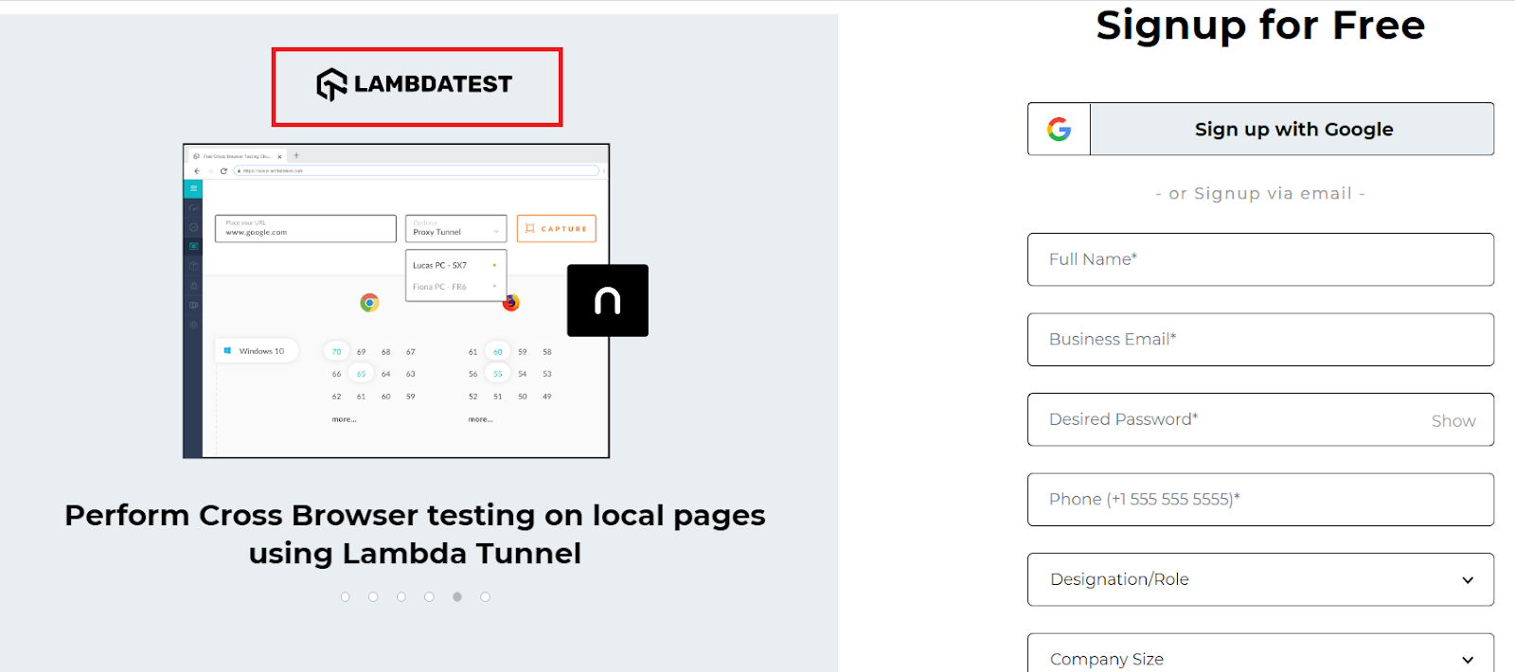The width and height of the screenshot is (1515, 672).
Task: Sign up with Google
Action: click(x=1292, y=130)
